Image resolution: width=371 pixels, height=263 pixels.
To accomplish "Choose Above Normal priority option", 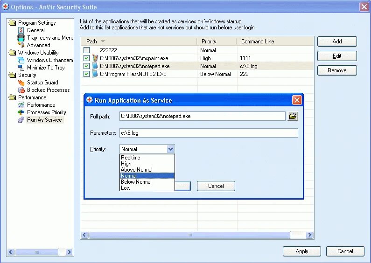I will click(x=147, y=170).
